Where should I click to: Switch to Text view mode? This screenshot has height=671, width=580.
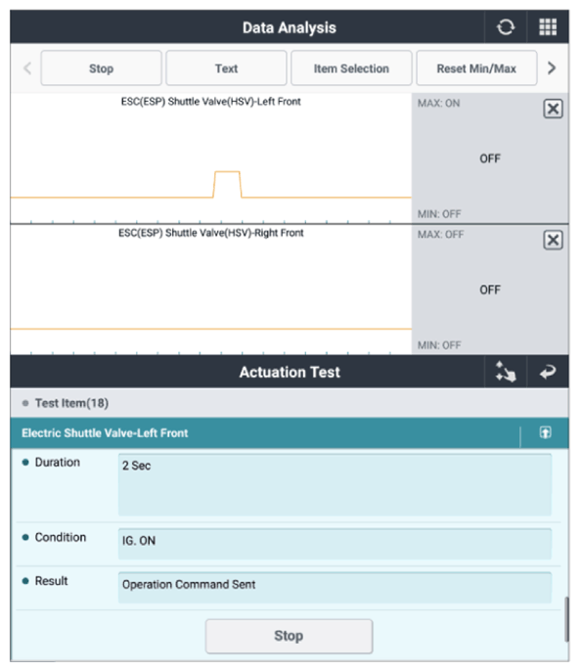226,68
